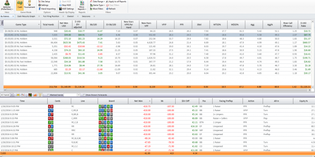Open More Filters
315x157 pixels.
click(96, 9)
